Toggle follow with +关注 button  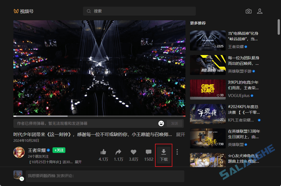pyautogui.click(x=59, y=150)
